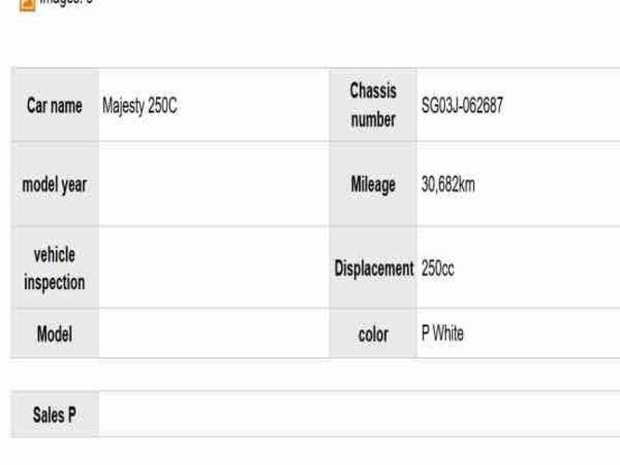This screenshot has height=465, width=620.
Task: Click the 250cc displacement value
Action: (438, 269)
